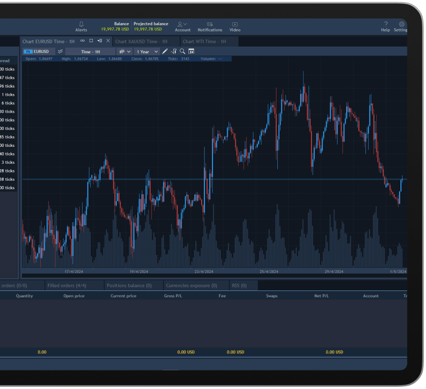Click the chart trading panel icon
The image size is (426, 389).
(191, 52)
